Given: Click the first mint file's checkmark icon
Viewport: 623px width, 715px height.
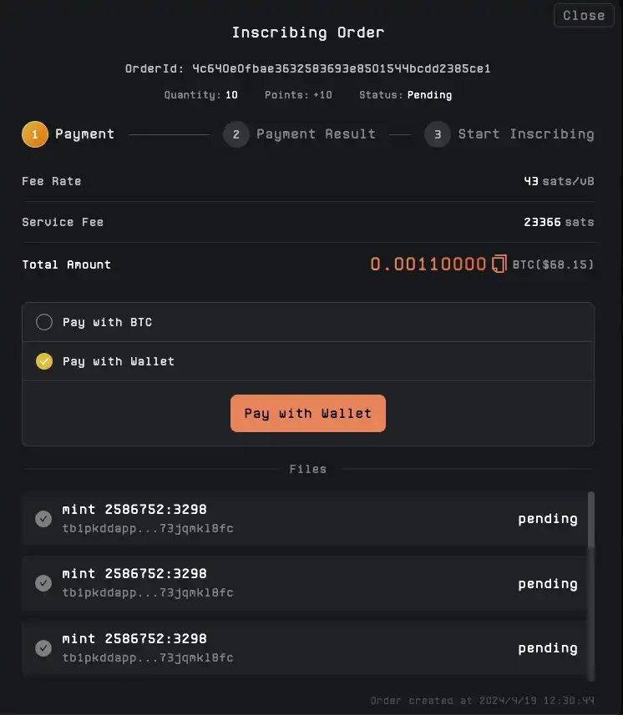Looking at the screenshot, I should coord(43,519).
